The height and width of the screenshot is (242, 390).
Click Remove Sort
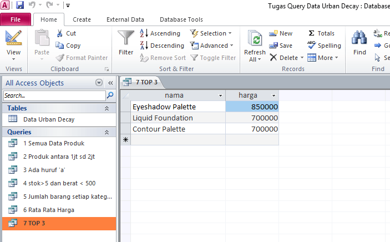click(x=163, y=58)
